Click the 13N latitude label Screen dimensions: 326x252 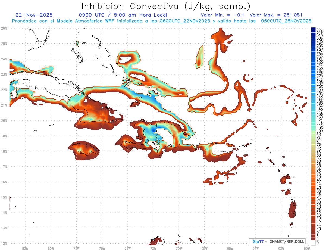click(x=4, y=228)
